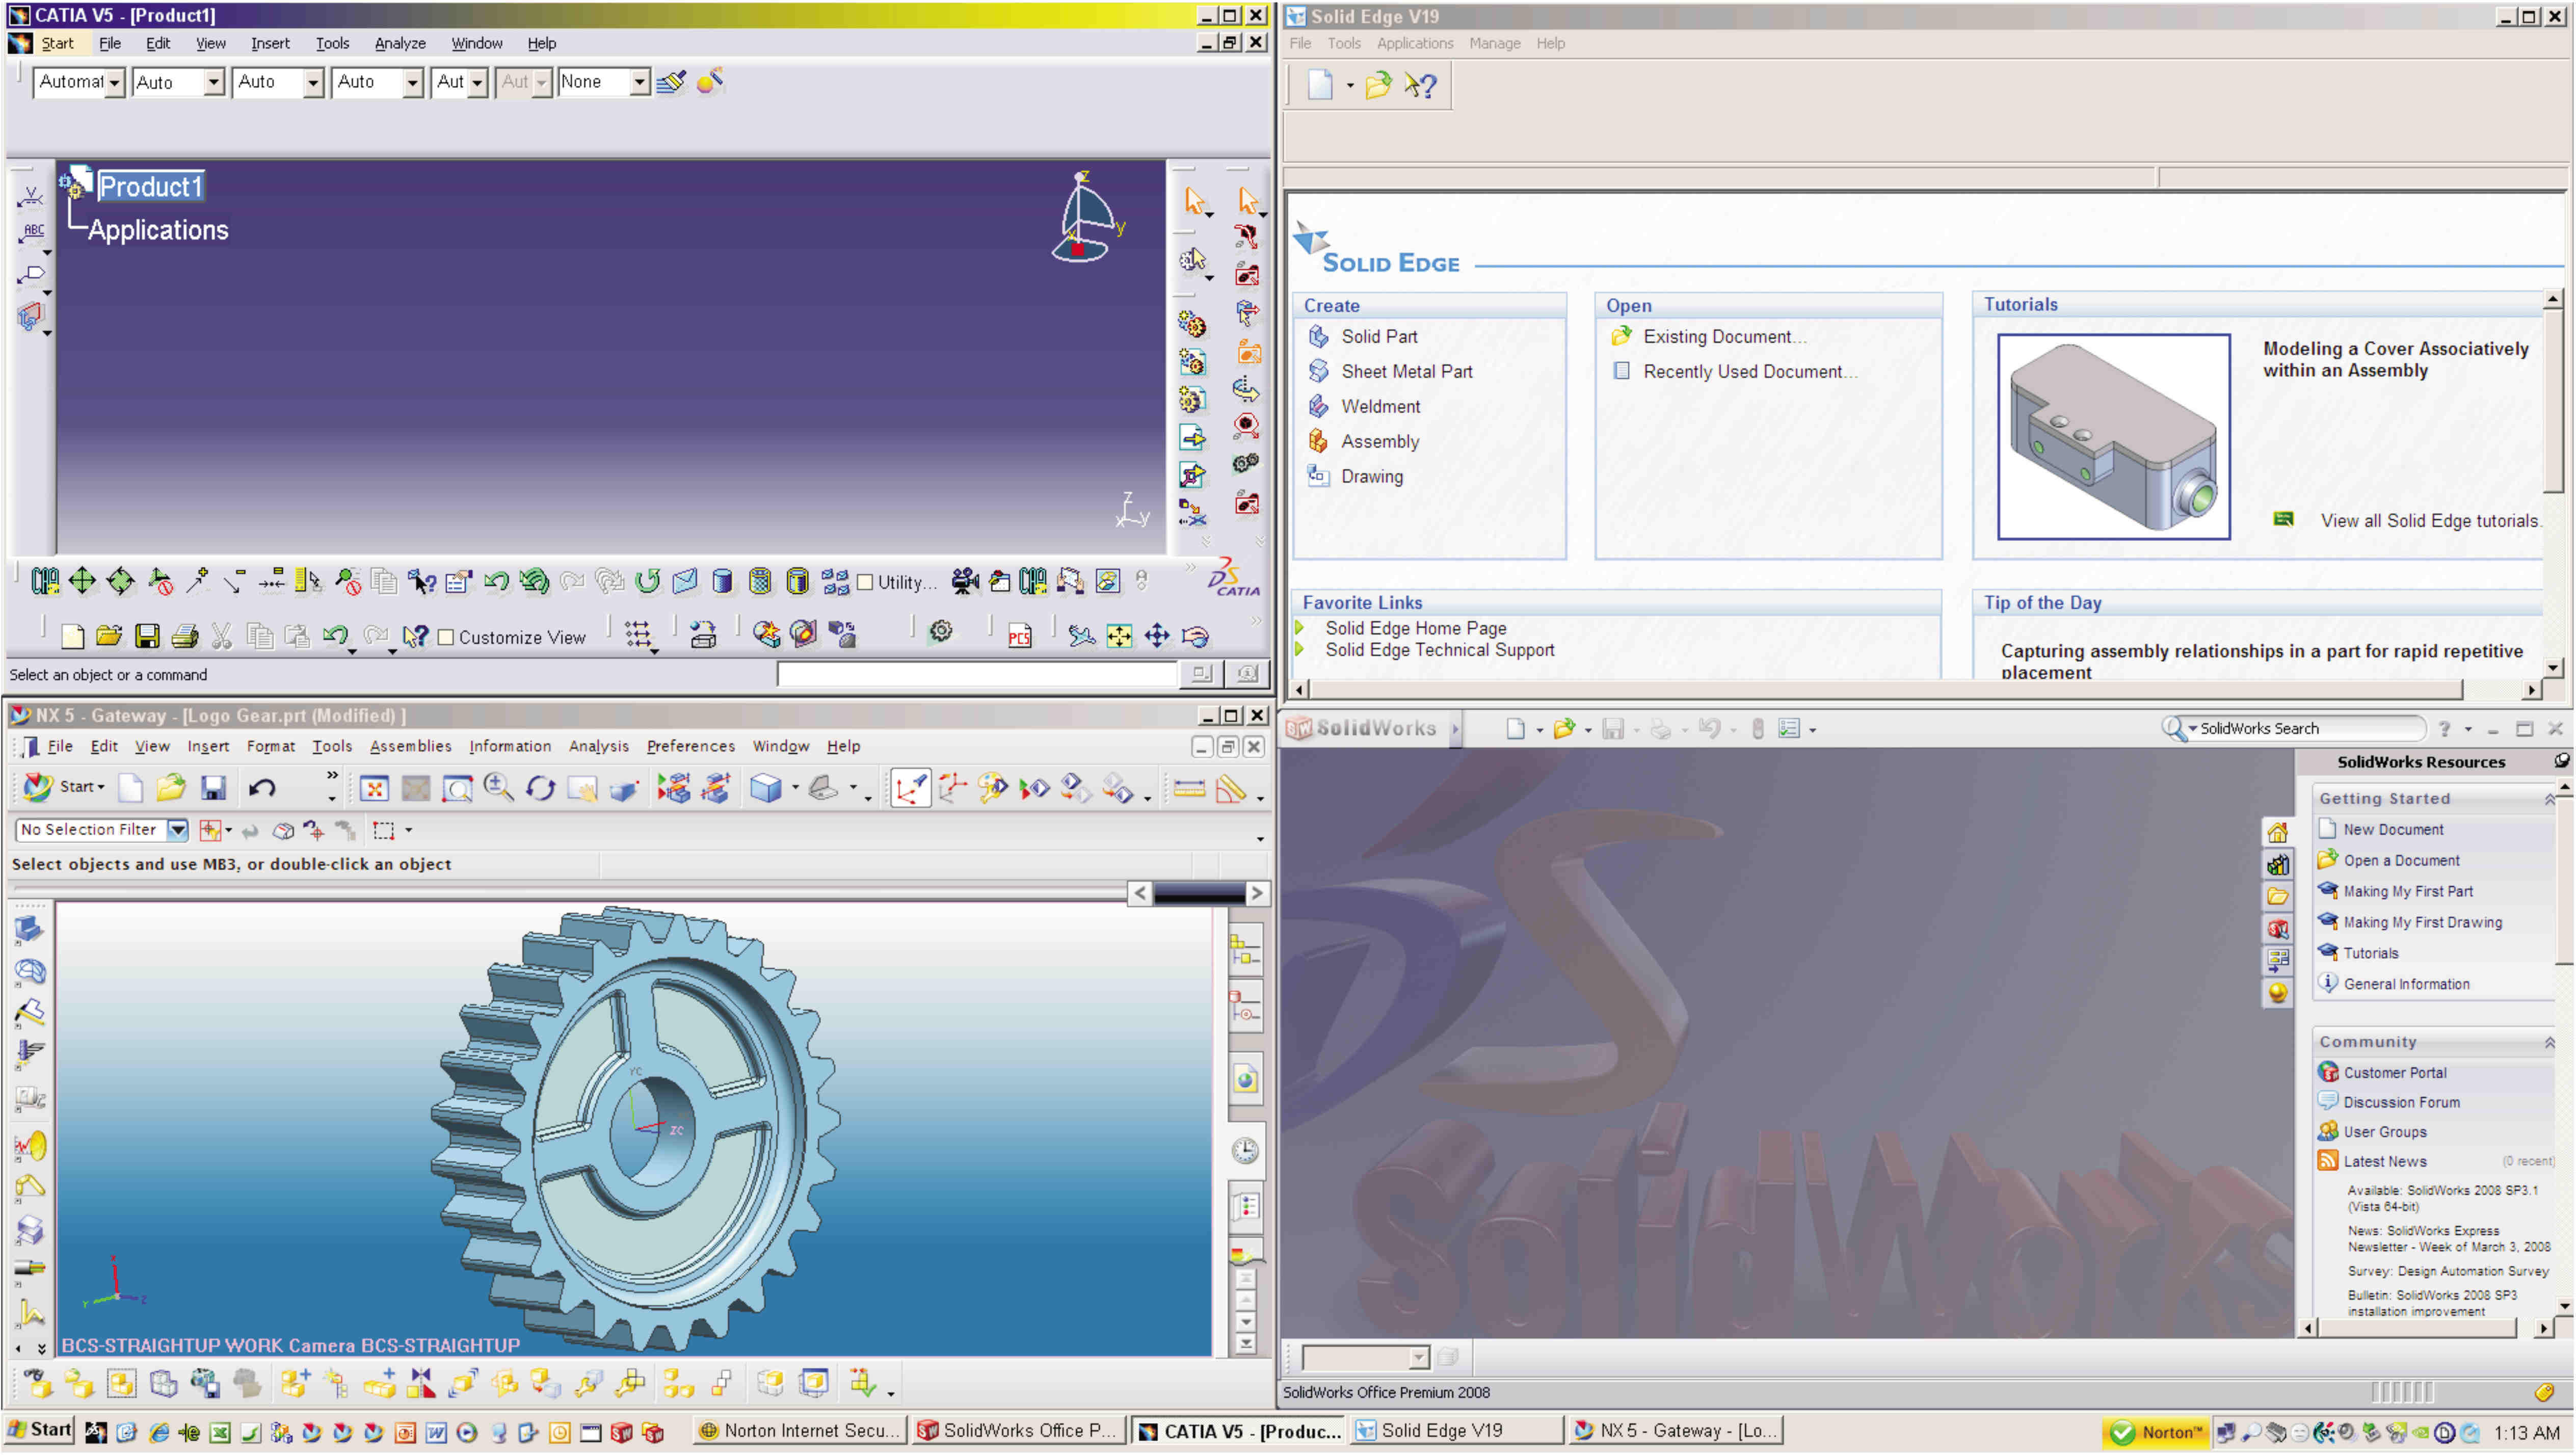The height and width of the screenshot is (1455, 2576).
Task: Select Solid Edge's Open folder toolbar icon
Action: (x=1380, y=85)
